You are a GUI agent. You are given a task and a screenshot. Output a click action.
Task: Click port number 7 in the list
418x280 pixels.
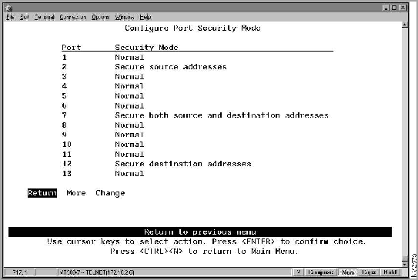(64, 115)
